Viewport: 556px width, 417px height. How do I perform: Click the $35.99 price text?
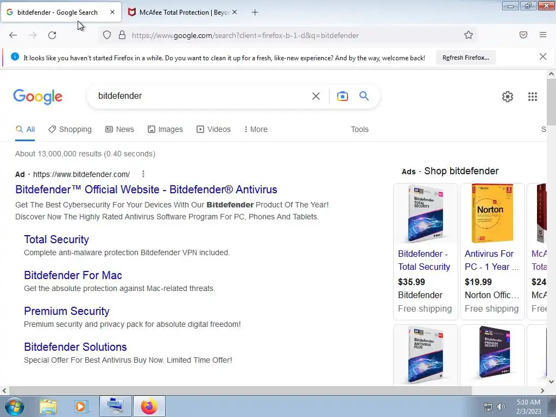412,282
